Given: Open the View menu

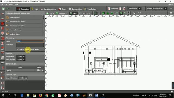Looking at the screenshot, I should tap(16, 4).
